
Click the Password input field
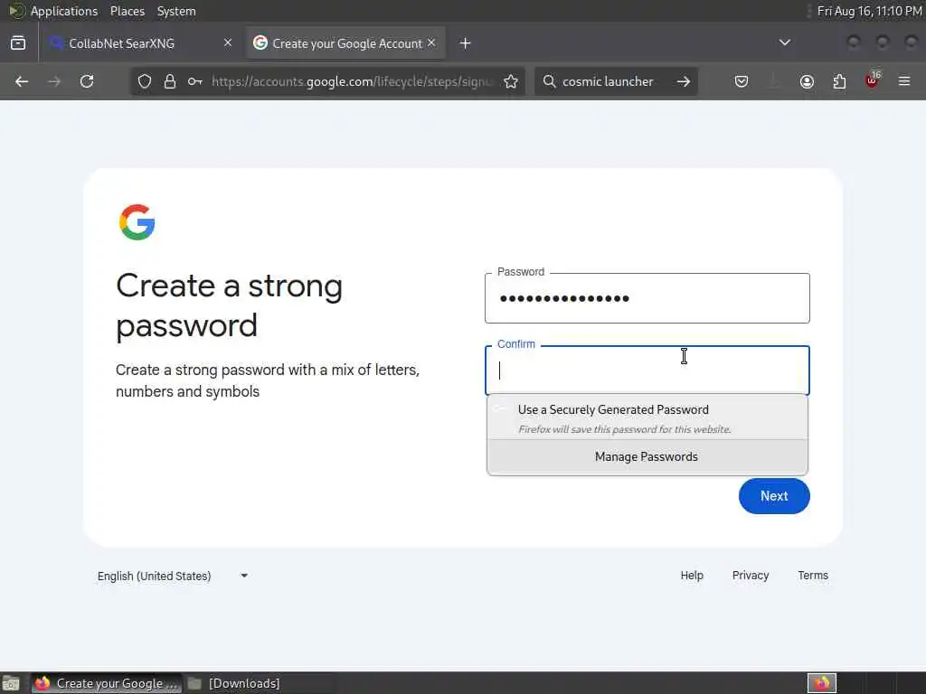[x=647, y=298]
